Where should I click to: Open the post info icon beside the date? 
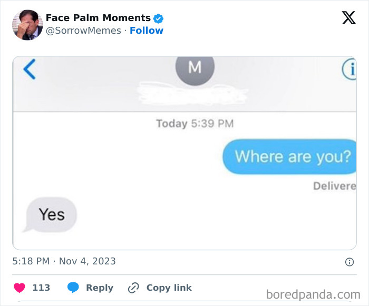coord(349,262)
